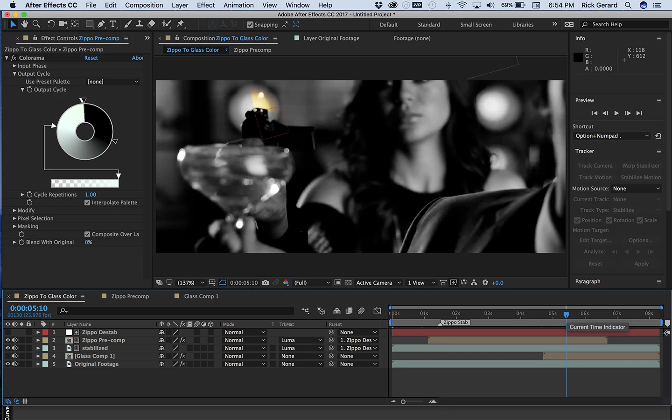Reset the Colorama effect
The height and width of the screenshot is (420, 672).
tap(91, 58)
